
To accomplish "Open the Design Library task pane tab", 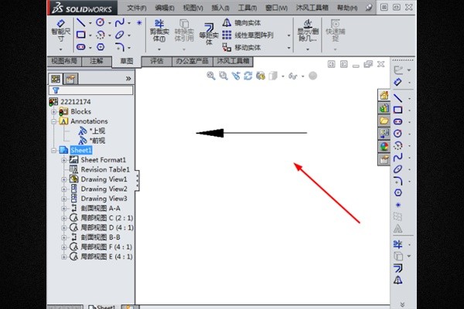I will point(384,108).
